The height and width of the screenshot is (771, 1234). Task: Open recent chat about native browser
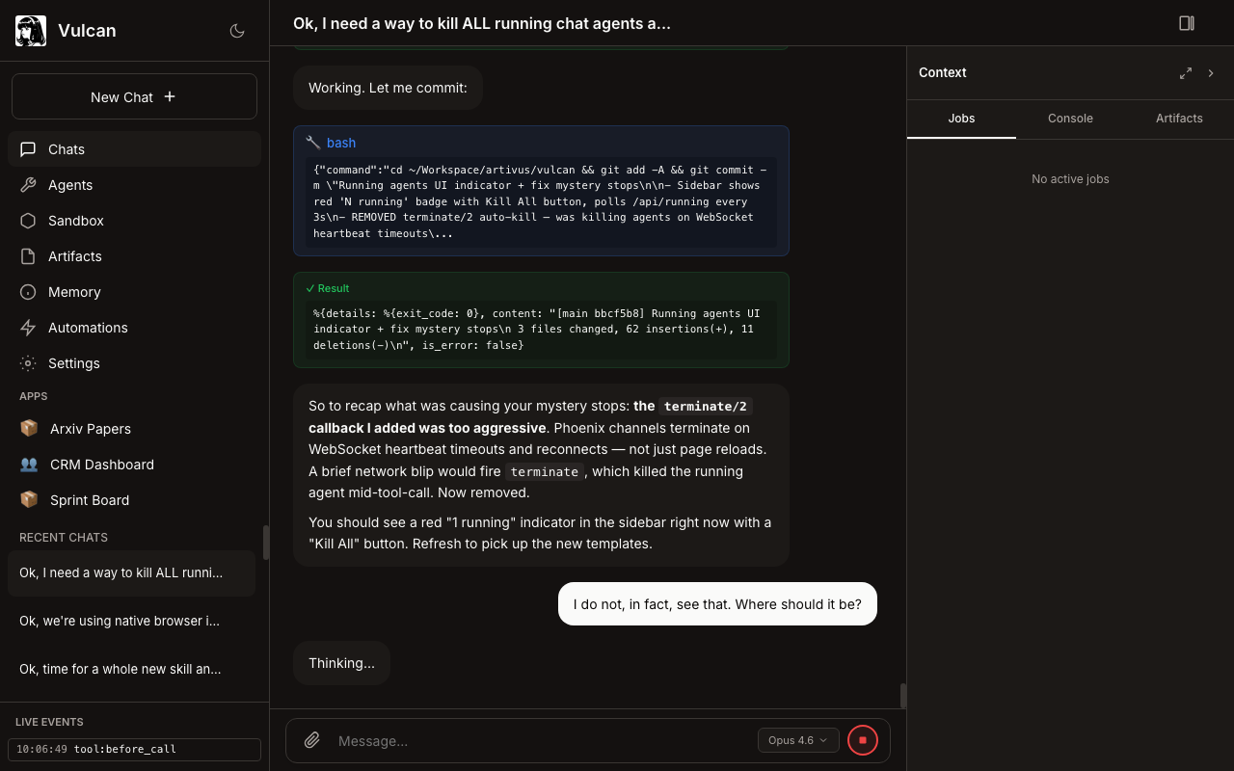[120, 621]
